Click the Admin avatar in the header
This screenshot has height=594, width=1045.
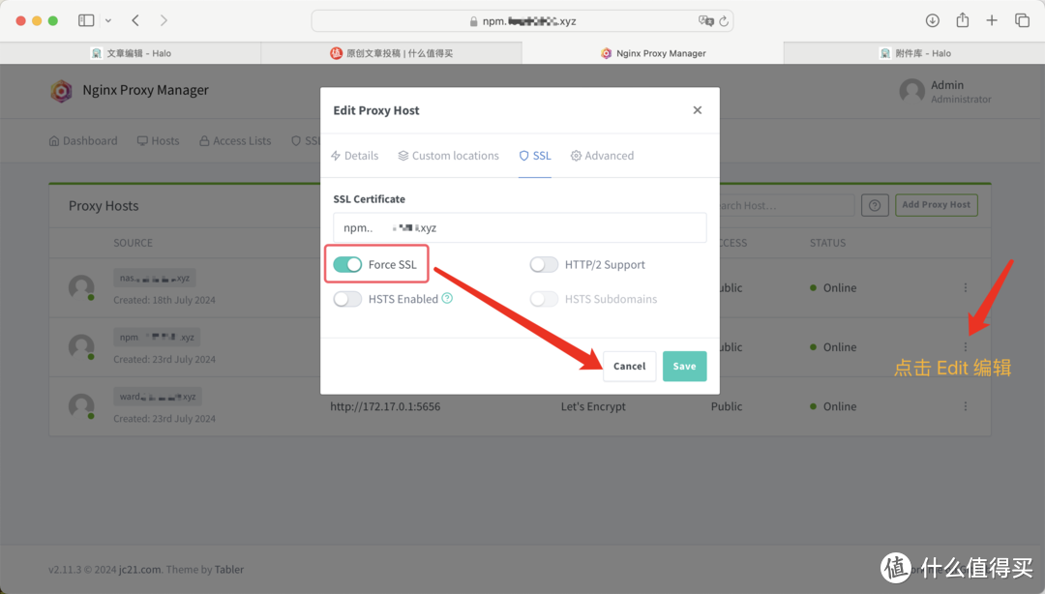(911, 90)
